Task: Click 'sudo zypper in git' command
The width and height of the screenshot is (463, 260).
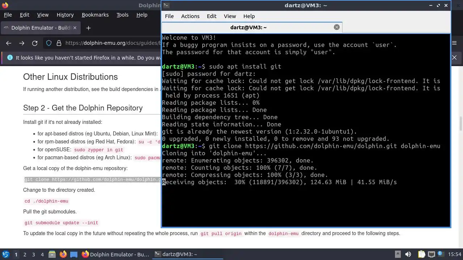Action: tap(99, 150)
